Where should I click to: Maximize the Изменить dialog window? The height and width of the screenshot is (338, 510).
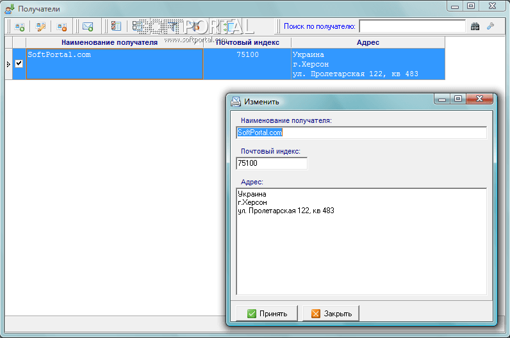[458, 99]
